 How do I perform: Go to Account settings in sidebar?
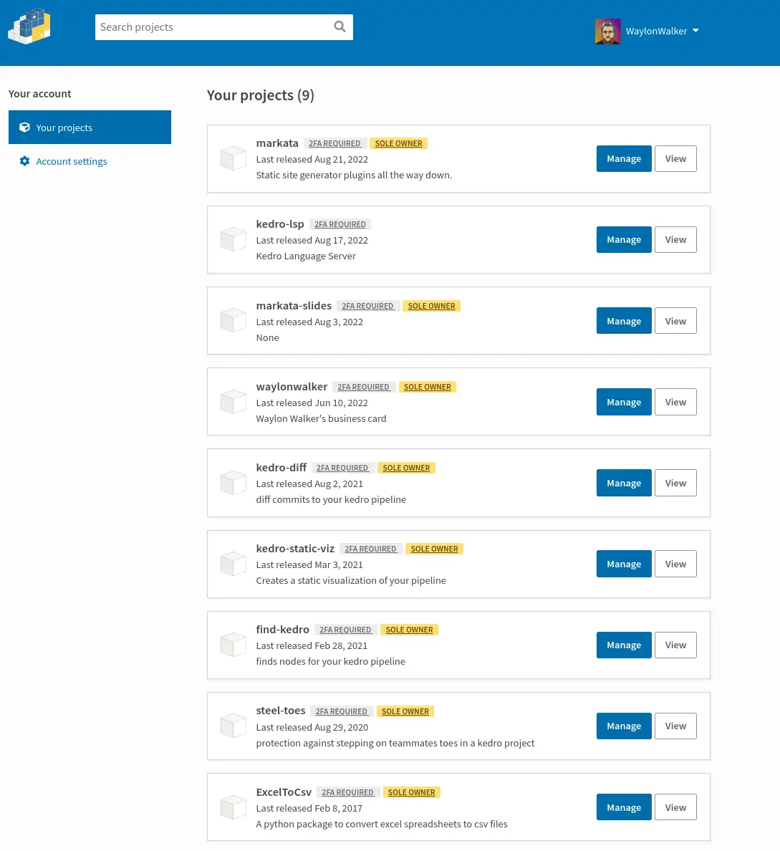point(72,162)
